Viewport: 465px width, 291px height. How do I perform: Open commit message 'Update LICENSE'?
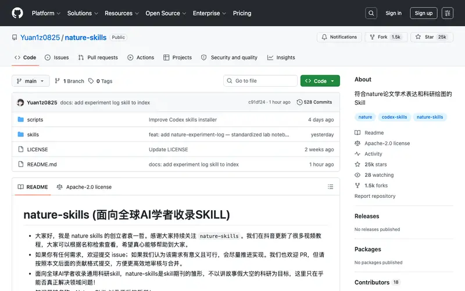click(x=168, y=150)
